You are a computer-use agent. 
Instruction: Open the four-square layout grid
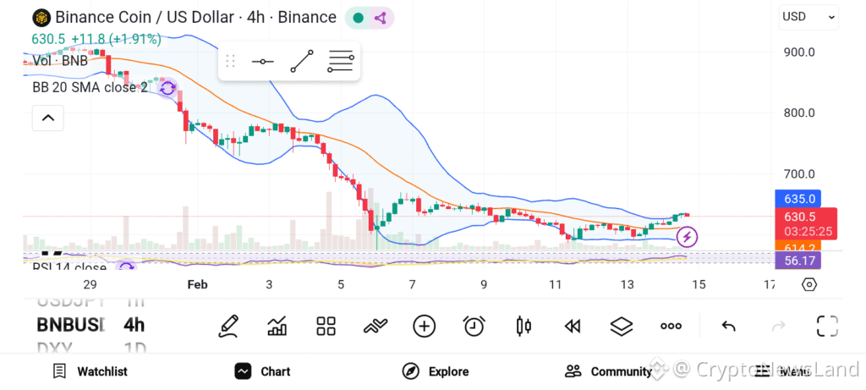(326, 326)
